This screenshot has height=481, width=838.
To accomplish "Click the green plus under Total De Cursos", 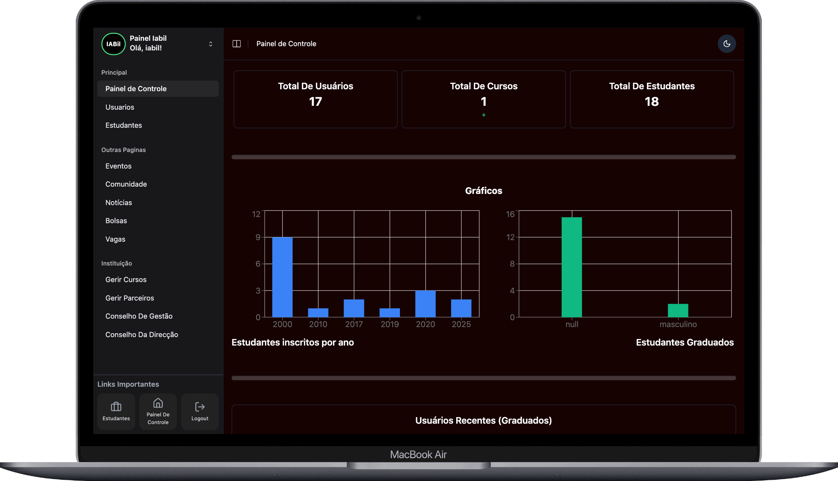I will tap(484, 115).
